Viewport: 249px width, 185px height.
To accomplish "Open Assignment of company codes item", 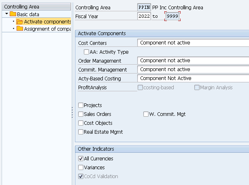I will coord(47,29).
